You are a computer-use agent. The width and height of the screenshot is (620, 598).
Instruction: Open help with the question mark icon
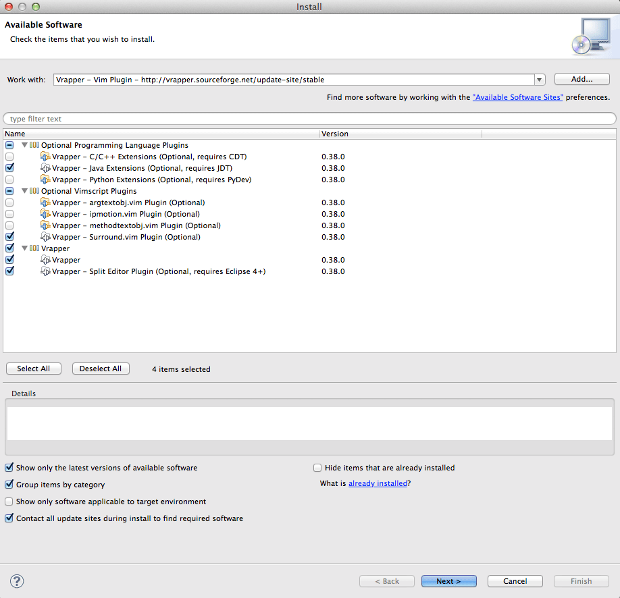pyautogui.click(x=17, y=581)
